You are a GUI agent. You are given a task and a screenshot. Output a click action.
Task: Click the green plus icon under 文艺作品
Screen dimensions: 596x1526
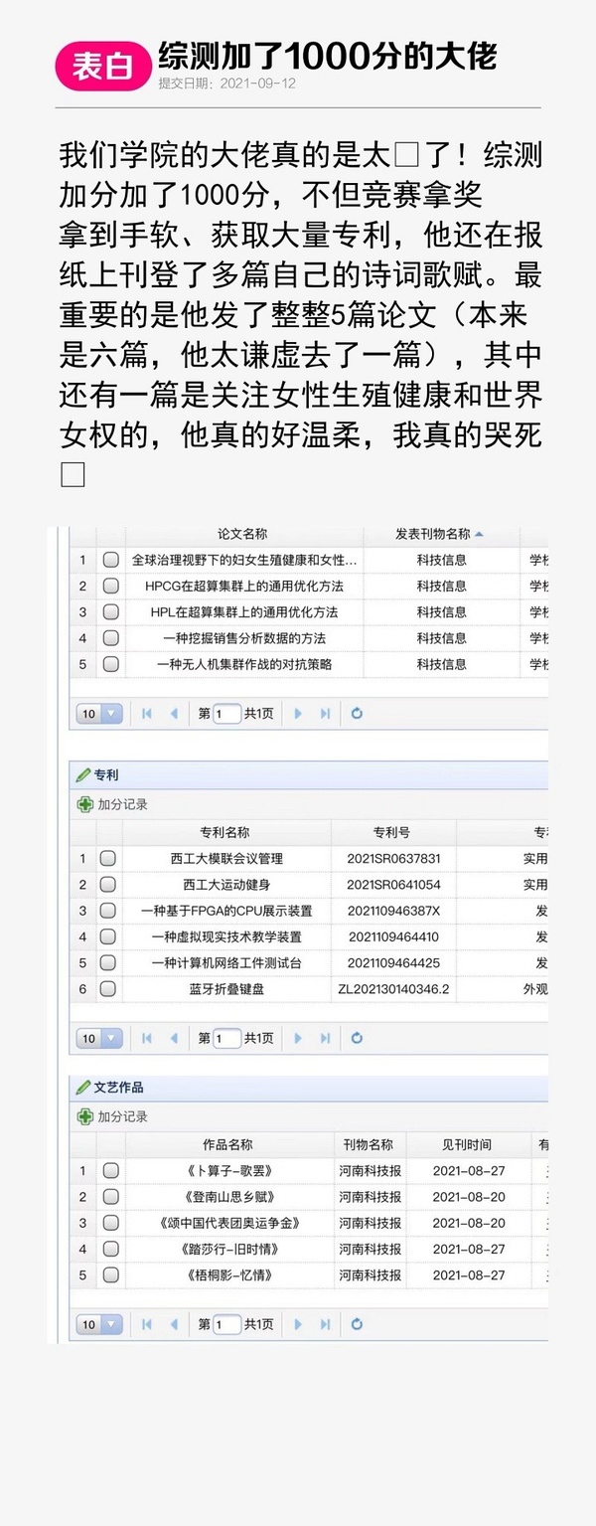coord(85,1116)
